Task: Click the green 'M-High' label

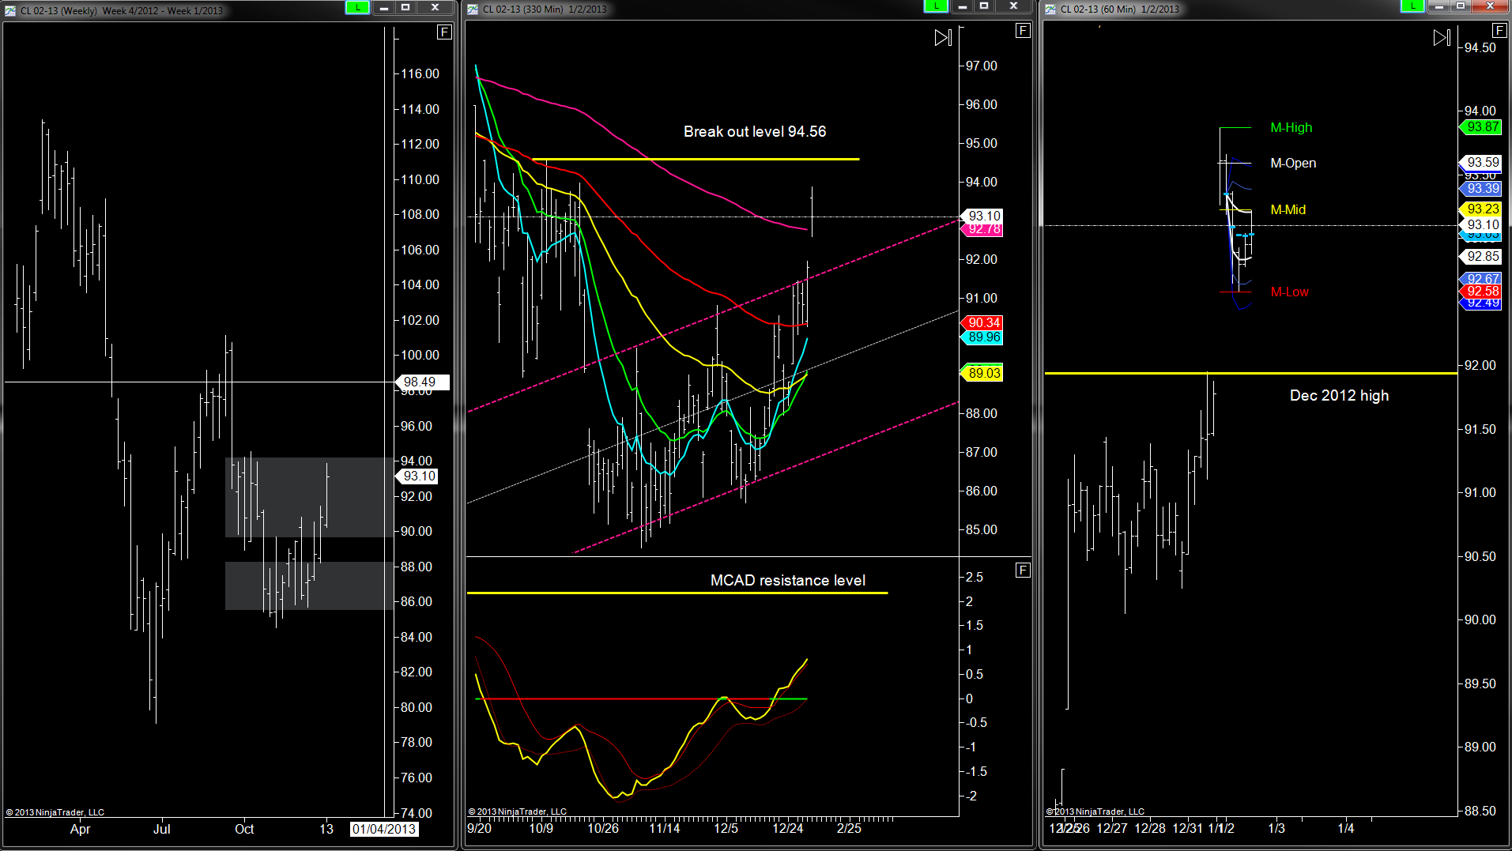Action: click(1291, 128)
